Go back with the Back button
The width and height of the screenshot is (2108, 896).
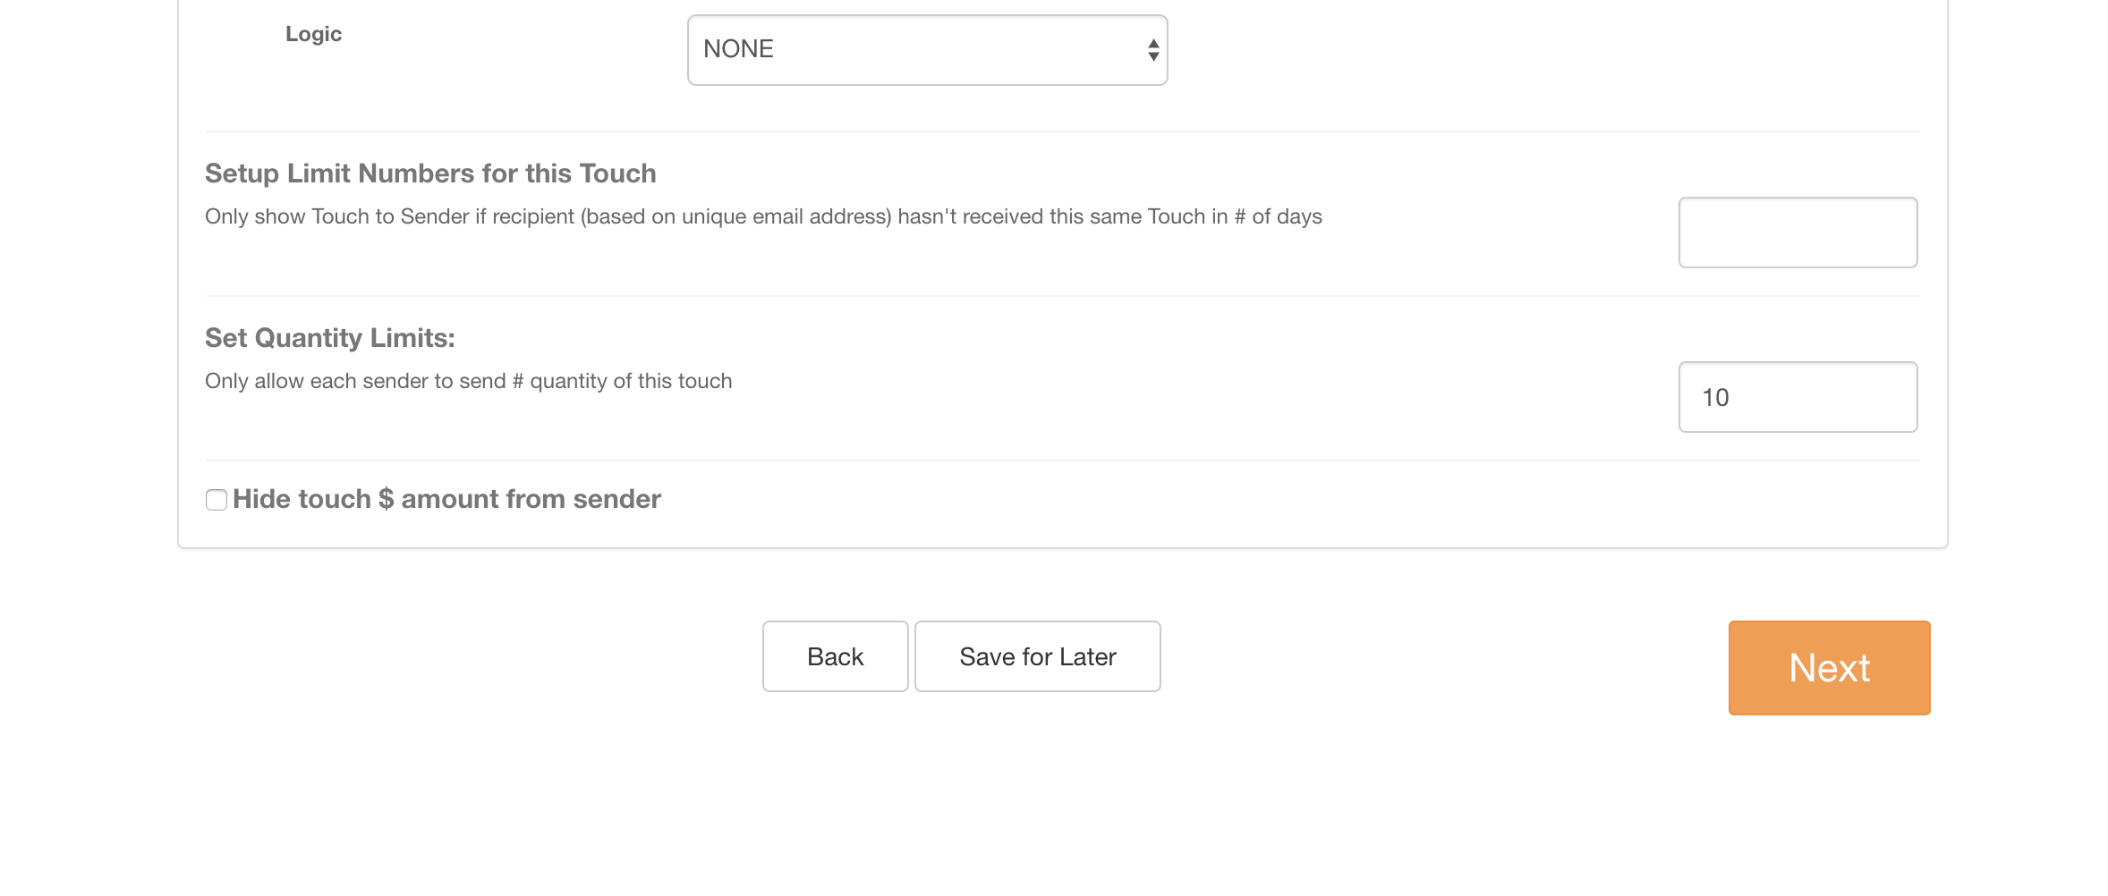coord(835,656)
